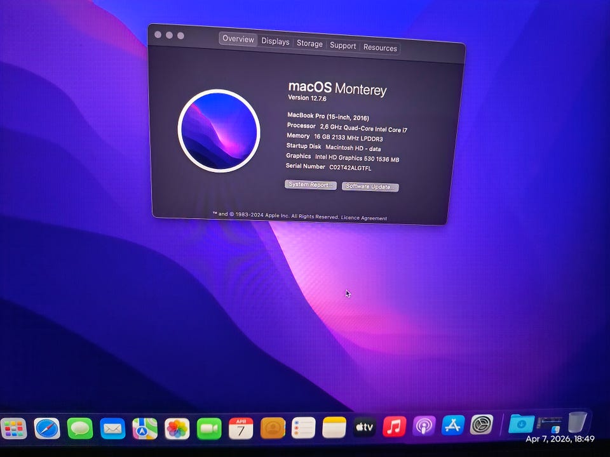The height and width of the screenshot is (457, 610).
Task: Open System Preferences from the Dock
Action: click(x=482, y=425)
